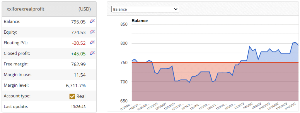Toggle the Real account type checkbox
The width and height of the screenshot is (300, 113).
(x=72, y=96)
